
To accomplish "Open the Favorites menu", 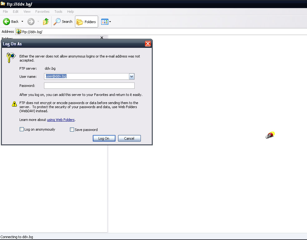I will pyautogui.click(x=42, y=12).
